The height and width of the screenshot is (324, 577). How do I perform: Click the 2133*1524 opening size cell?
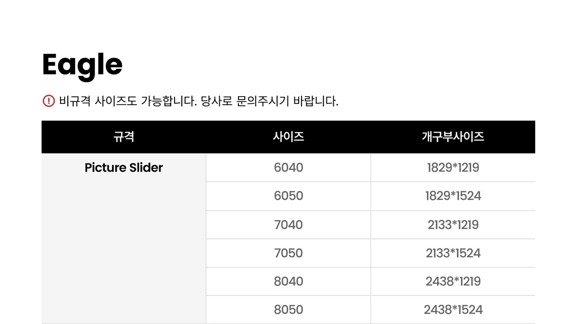tap(453, 253)
